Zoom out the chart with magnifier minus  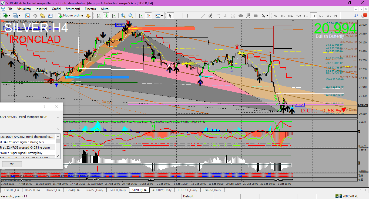tap(131, 16)
